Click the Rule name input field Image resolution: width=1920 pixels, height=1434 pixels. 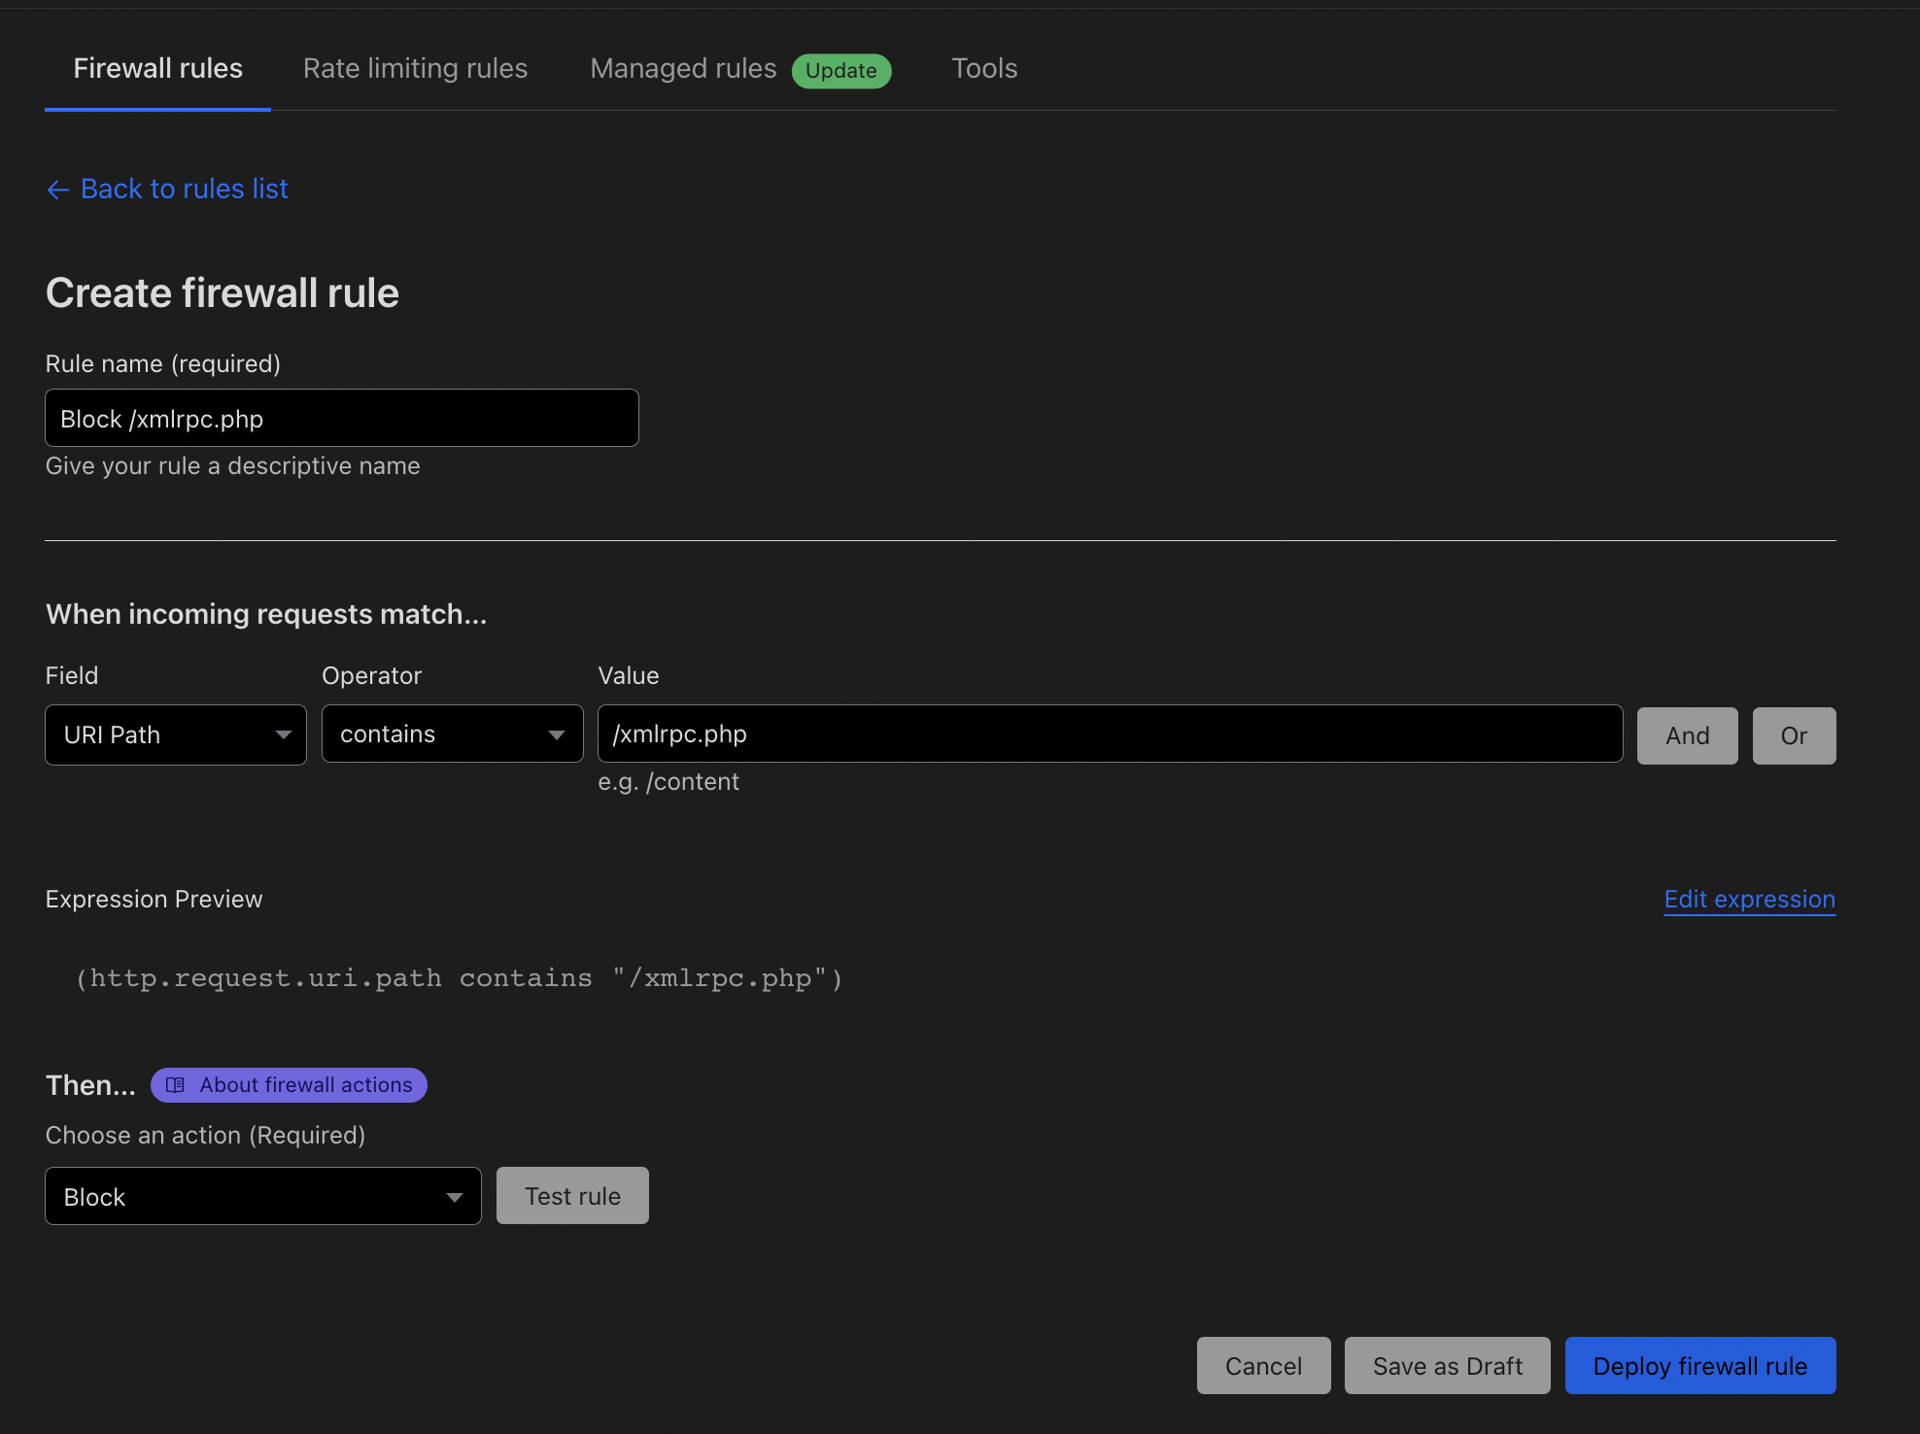click(341, 419)
